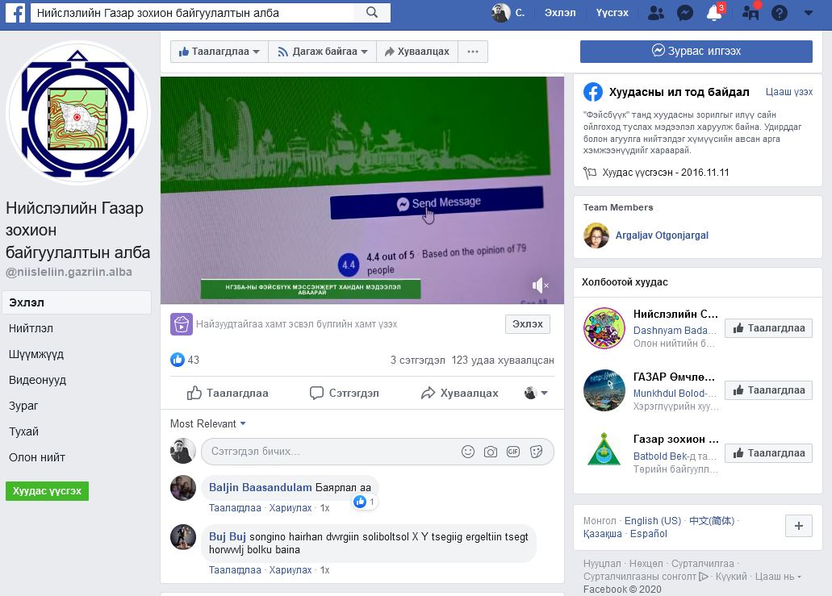Open Видеонууд tab in left sidebar
832x596 pixels.
[x=37, y=380]
